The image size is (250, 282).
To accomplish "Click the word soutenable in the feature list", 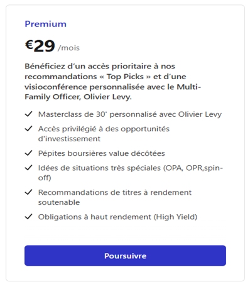I will click(59, 202).
